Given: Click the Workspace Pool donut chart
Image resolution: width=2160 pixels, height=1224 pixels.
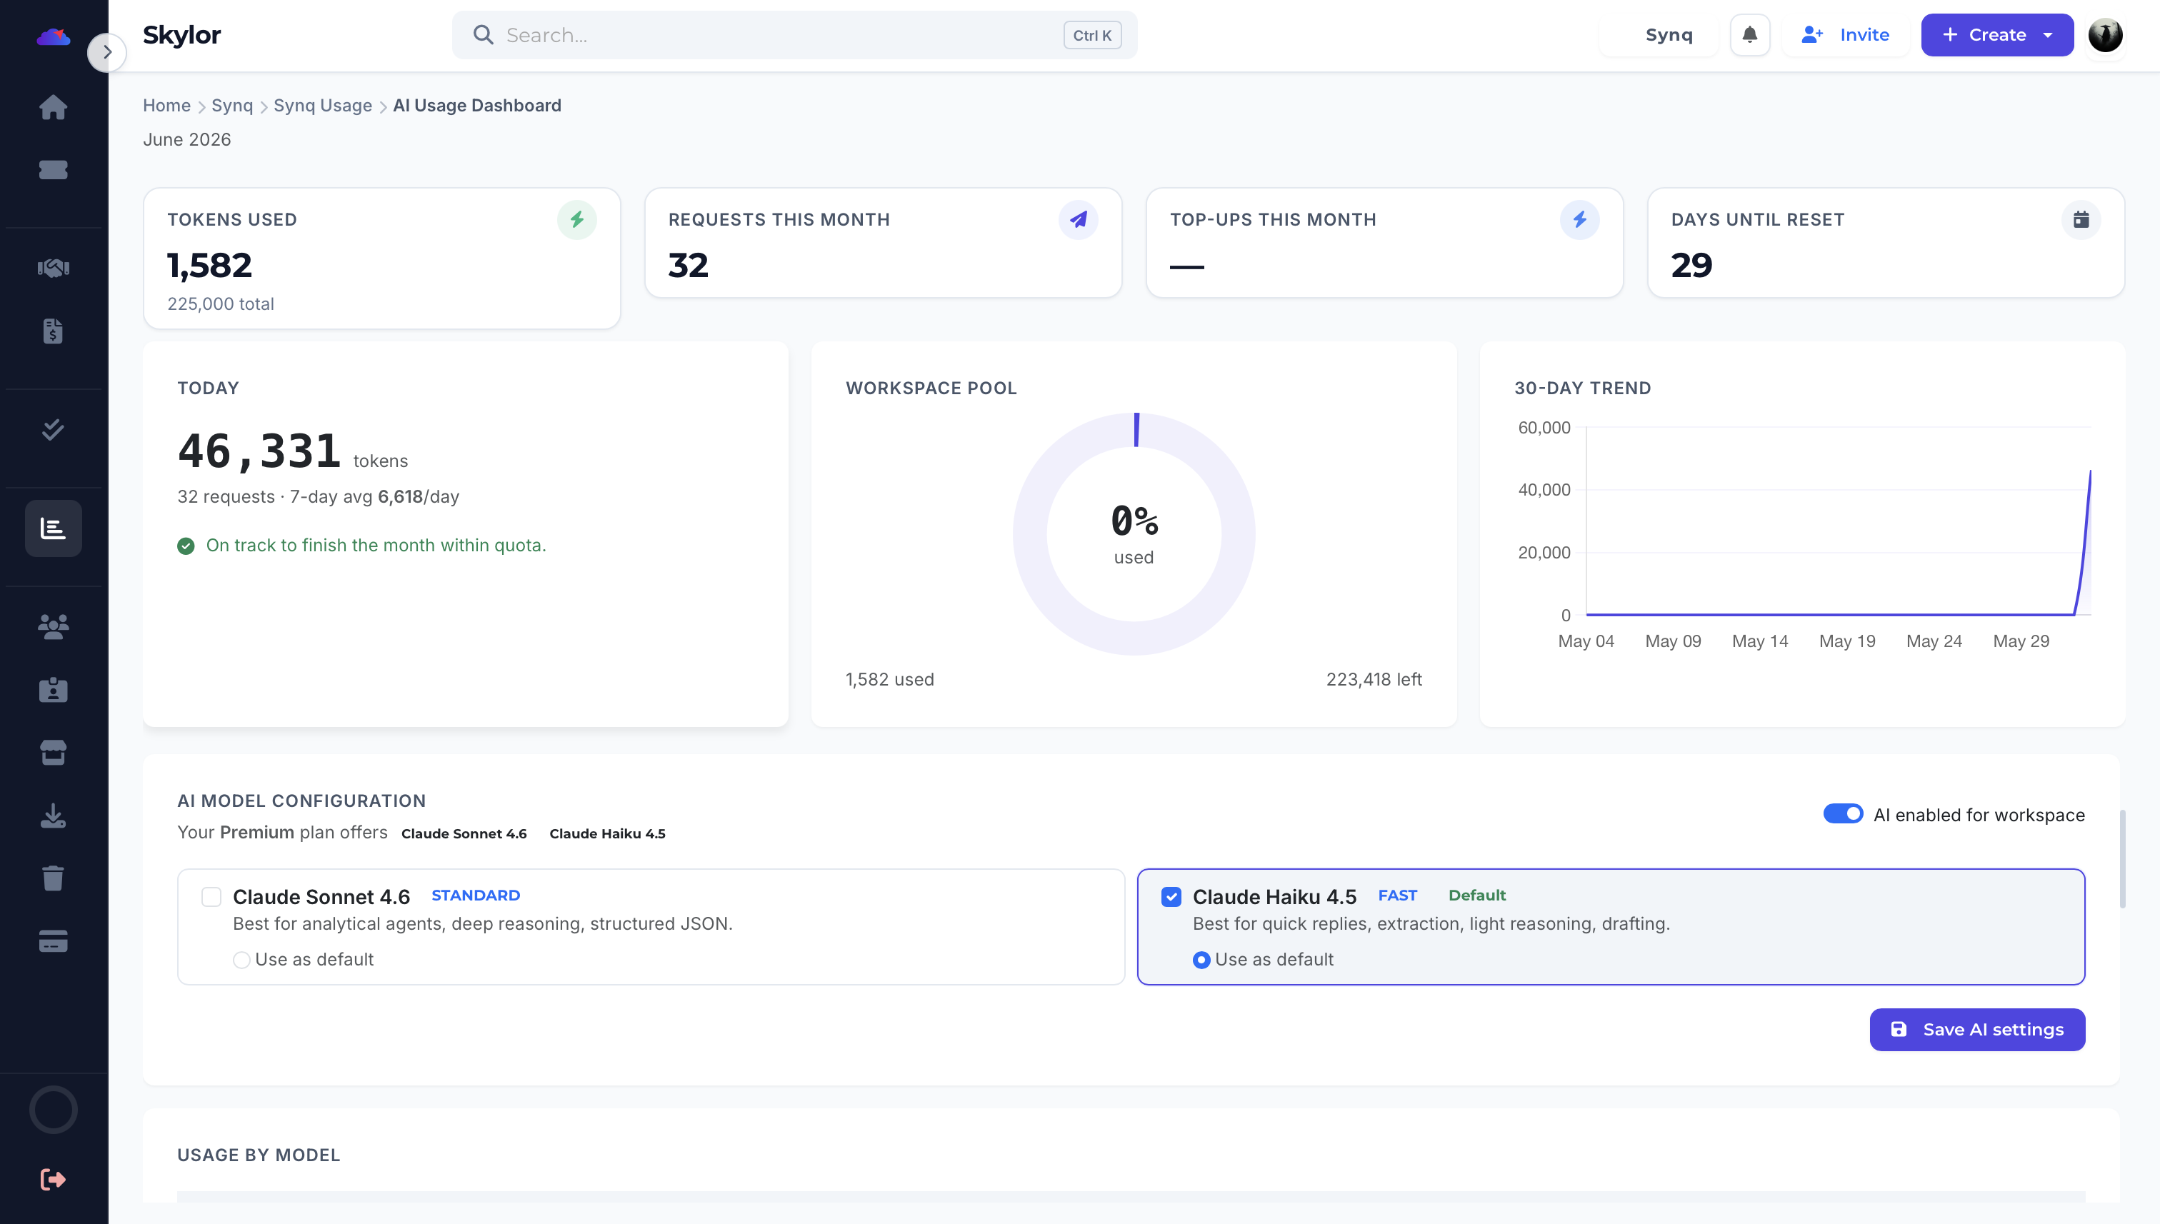Looking at the screenshot, I should pos(1134,534).
